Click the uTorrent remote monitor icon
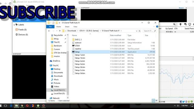194x109 pixels. [190, 24]
